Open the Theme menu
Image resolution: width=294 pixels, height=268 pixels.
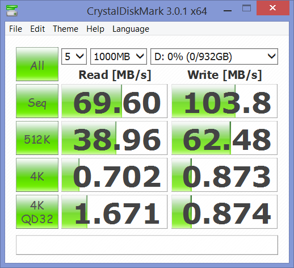click(x=65, y=29)
